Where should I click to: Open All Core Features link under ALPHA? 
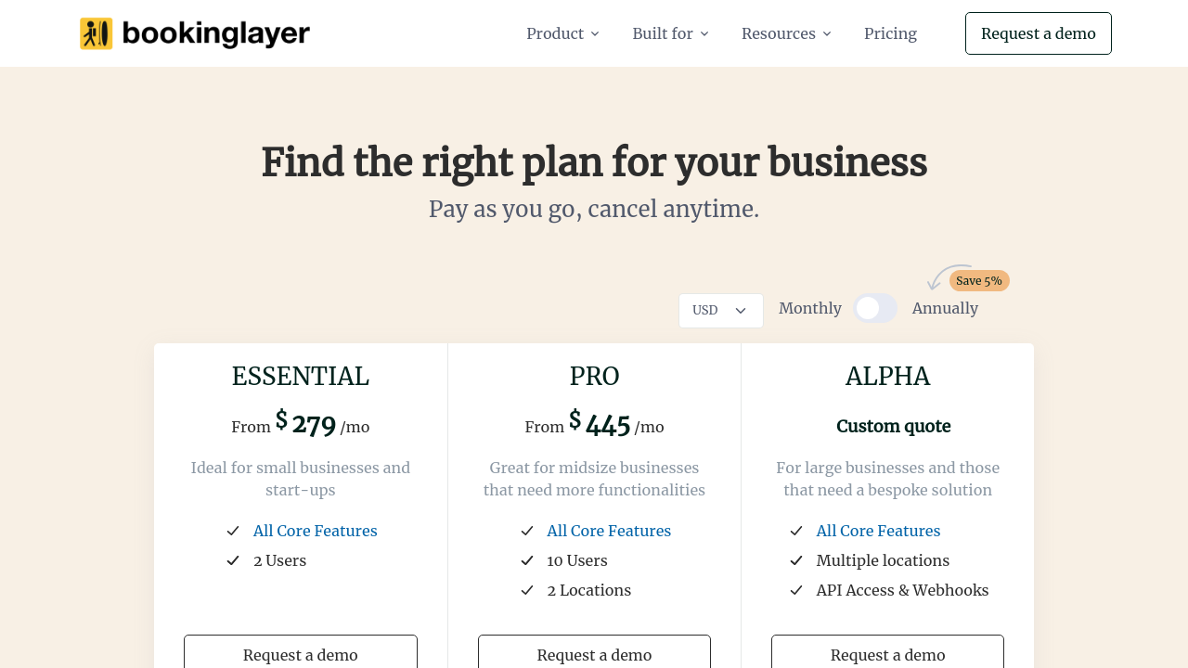coord(878,531)
